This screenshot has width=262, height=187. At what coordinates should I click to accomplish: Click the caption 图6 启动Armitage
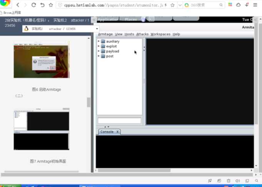(x=46, y=89)
